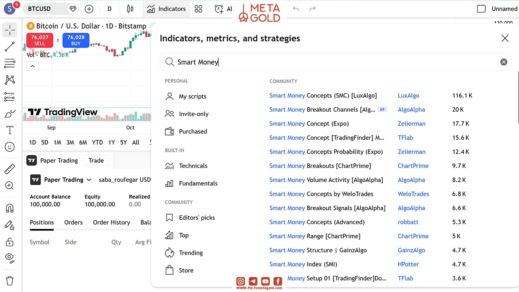
Task: Open the LuxAlgo author profile link
Action: pyautogui.click(x=409, y=96)
